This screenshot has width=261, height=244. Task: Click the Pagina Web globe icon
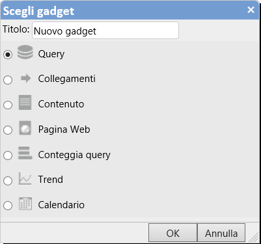tap(25, 128)
